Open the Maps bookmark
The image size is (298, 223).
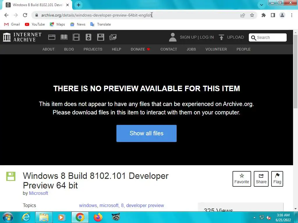tap(57, 24)
